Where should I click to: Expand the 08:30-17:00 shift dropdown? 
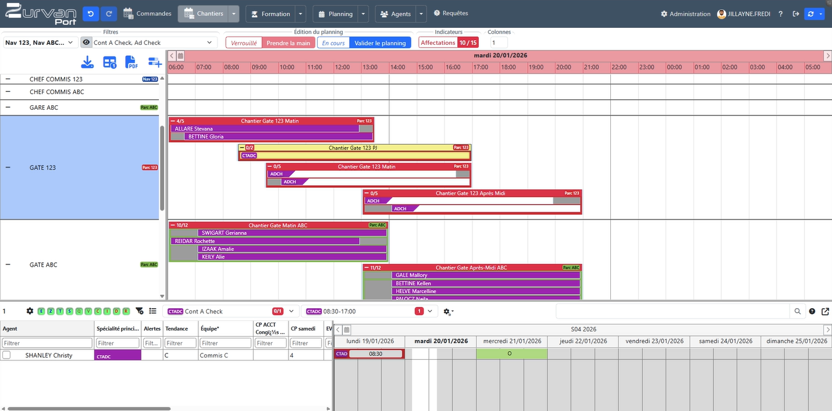pos(430,311)
